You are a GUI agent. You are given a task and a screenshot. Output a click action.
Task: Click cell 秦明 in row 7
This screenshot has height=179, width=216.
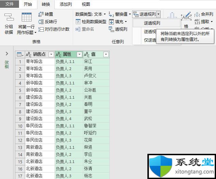(x=96, y=104)
